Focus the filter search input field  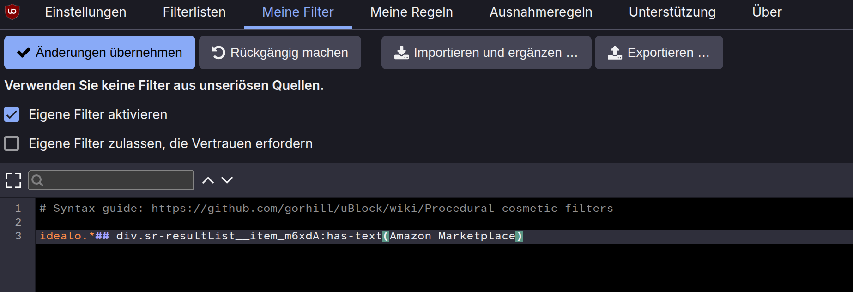tap(111, 180)
